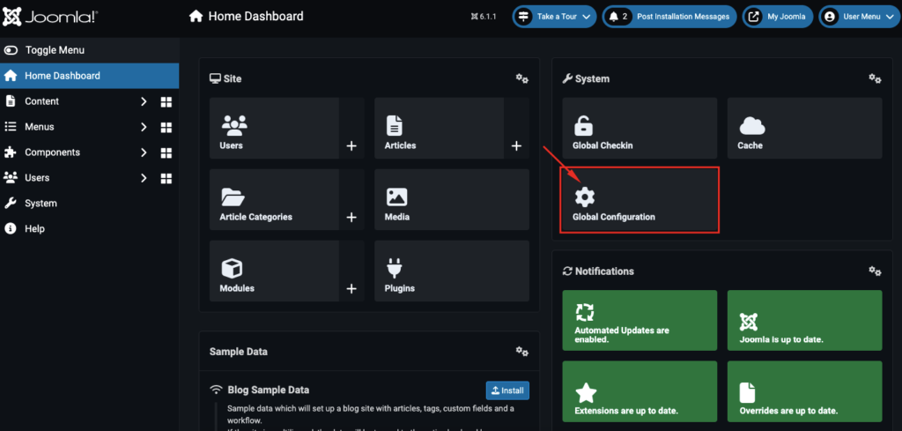Open Global Checkin tile
The image size is (902, 431).
(640, 129)
